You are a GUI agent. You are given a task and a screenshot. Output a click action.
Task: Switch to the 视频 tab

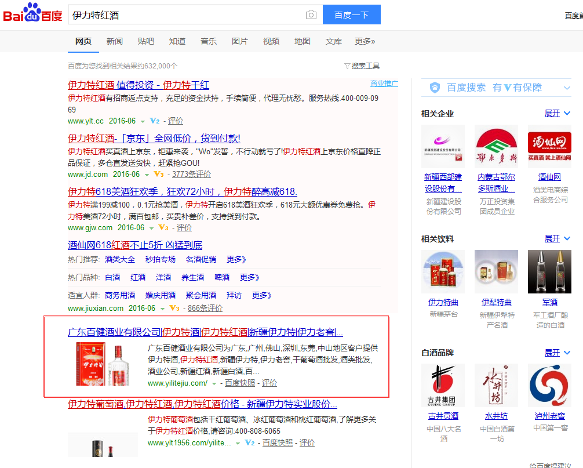[271, 41]
